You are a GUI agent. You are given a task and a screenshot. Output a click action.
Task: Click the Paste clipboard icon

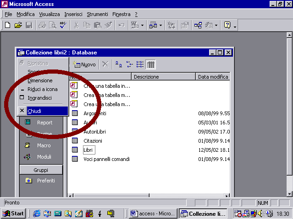pos(97,25)
